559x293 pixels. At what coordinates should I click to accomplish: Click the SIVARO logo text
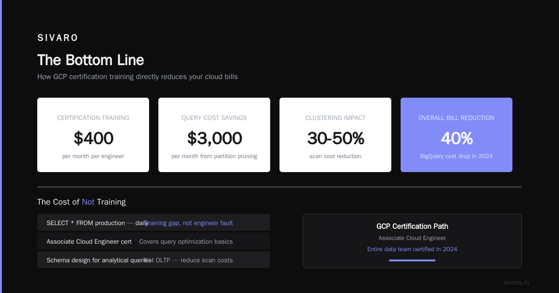[58, 38]
